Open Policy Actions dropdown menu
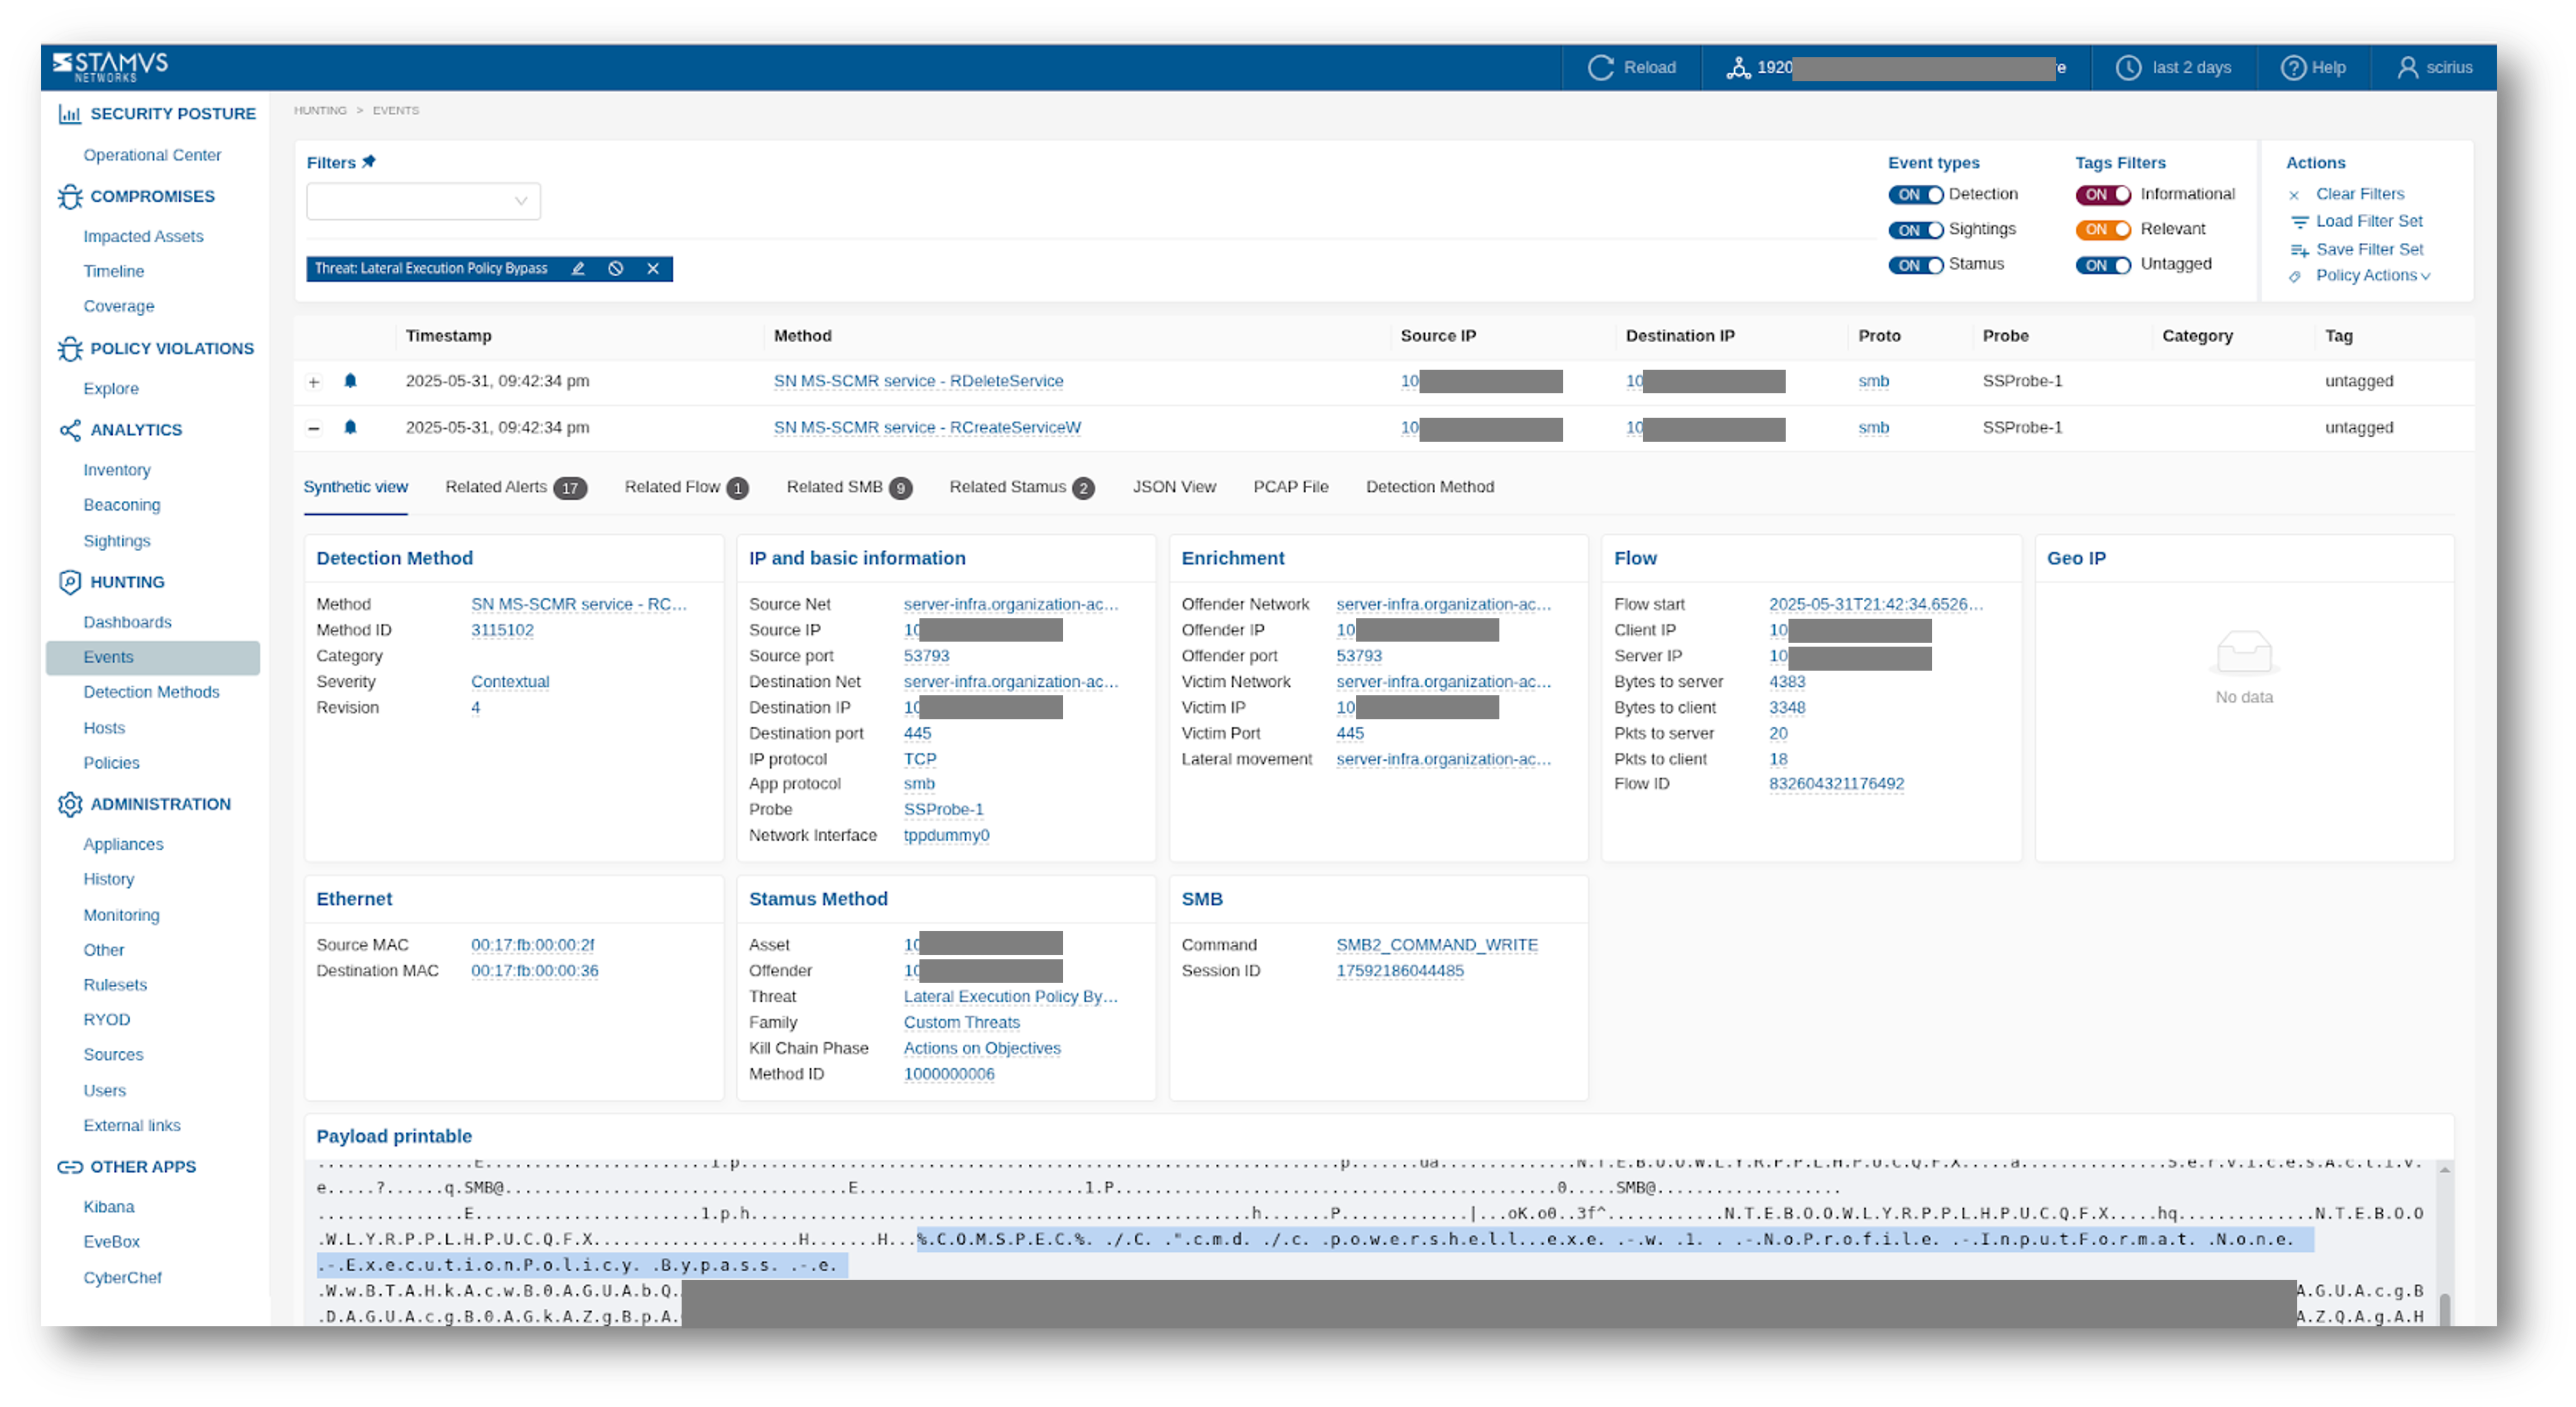 pyautogui.click(x=2371, y=276)
